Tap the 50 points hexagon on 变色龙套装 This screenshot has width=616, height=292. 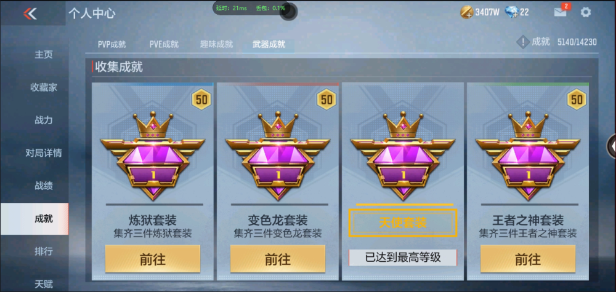tap(326, 100)
